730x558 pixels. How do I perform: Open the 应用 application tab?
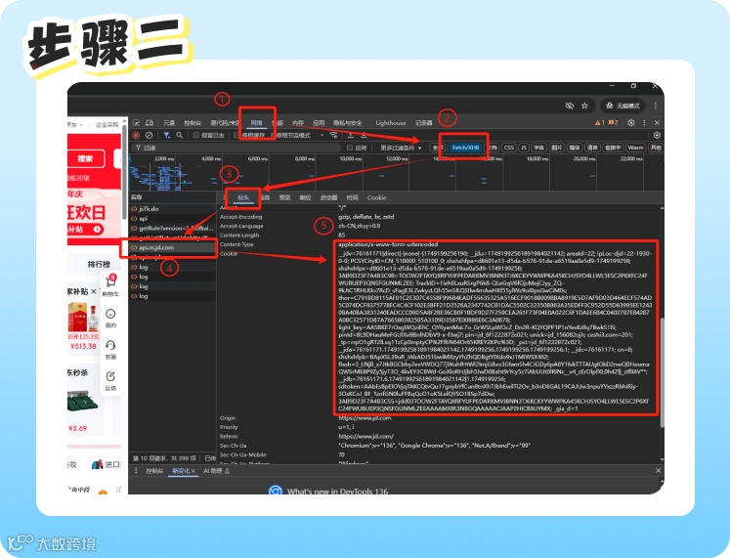(x=319, y=123)
